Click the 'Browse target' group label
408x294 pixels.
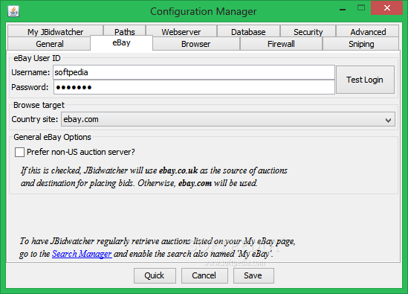[x=39, y=105]
